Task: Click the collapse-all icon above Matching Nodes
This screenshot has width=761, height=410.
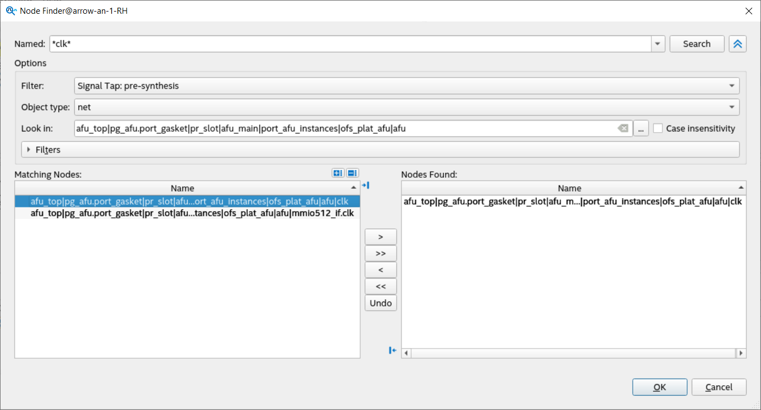Action: tap(352, 173)
